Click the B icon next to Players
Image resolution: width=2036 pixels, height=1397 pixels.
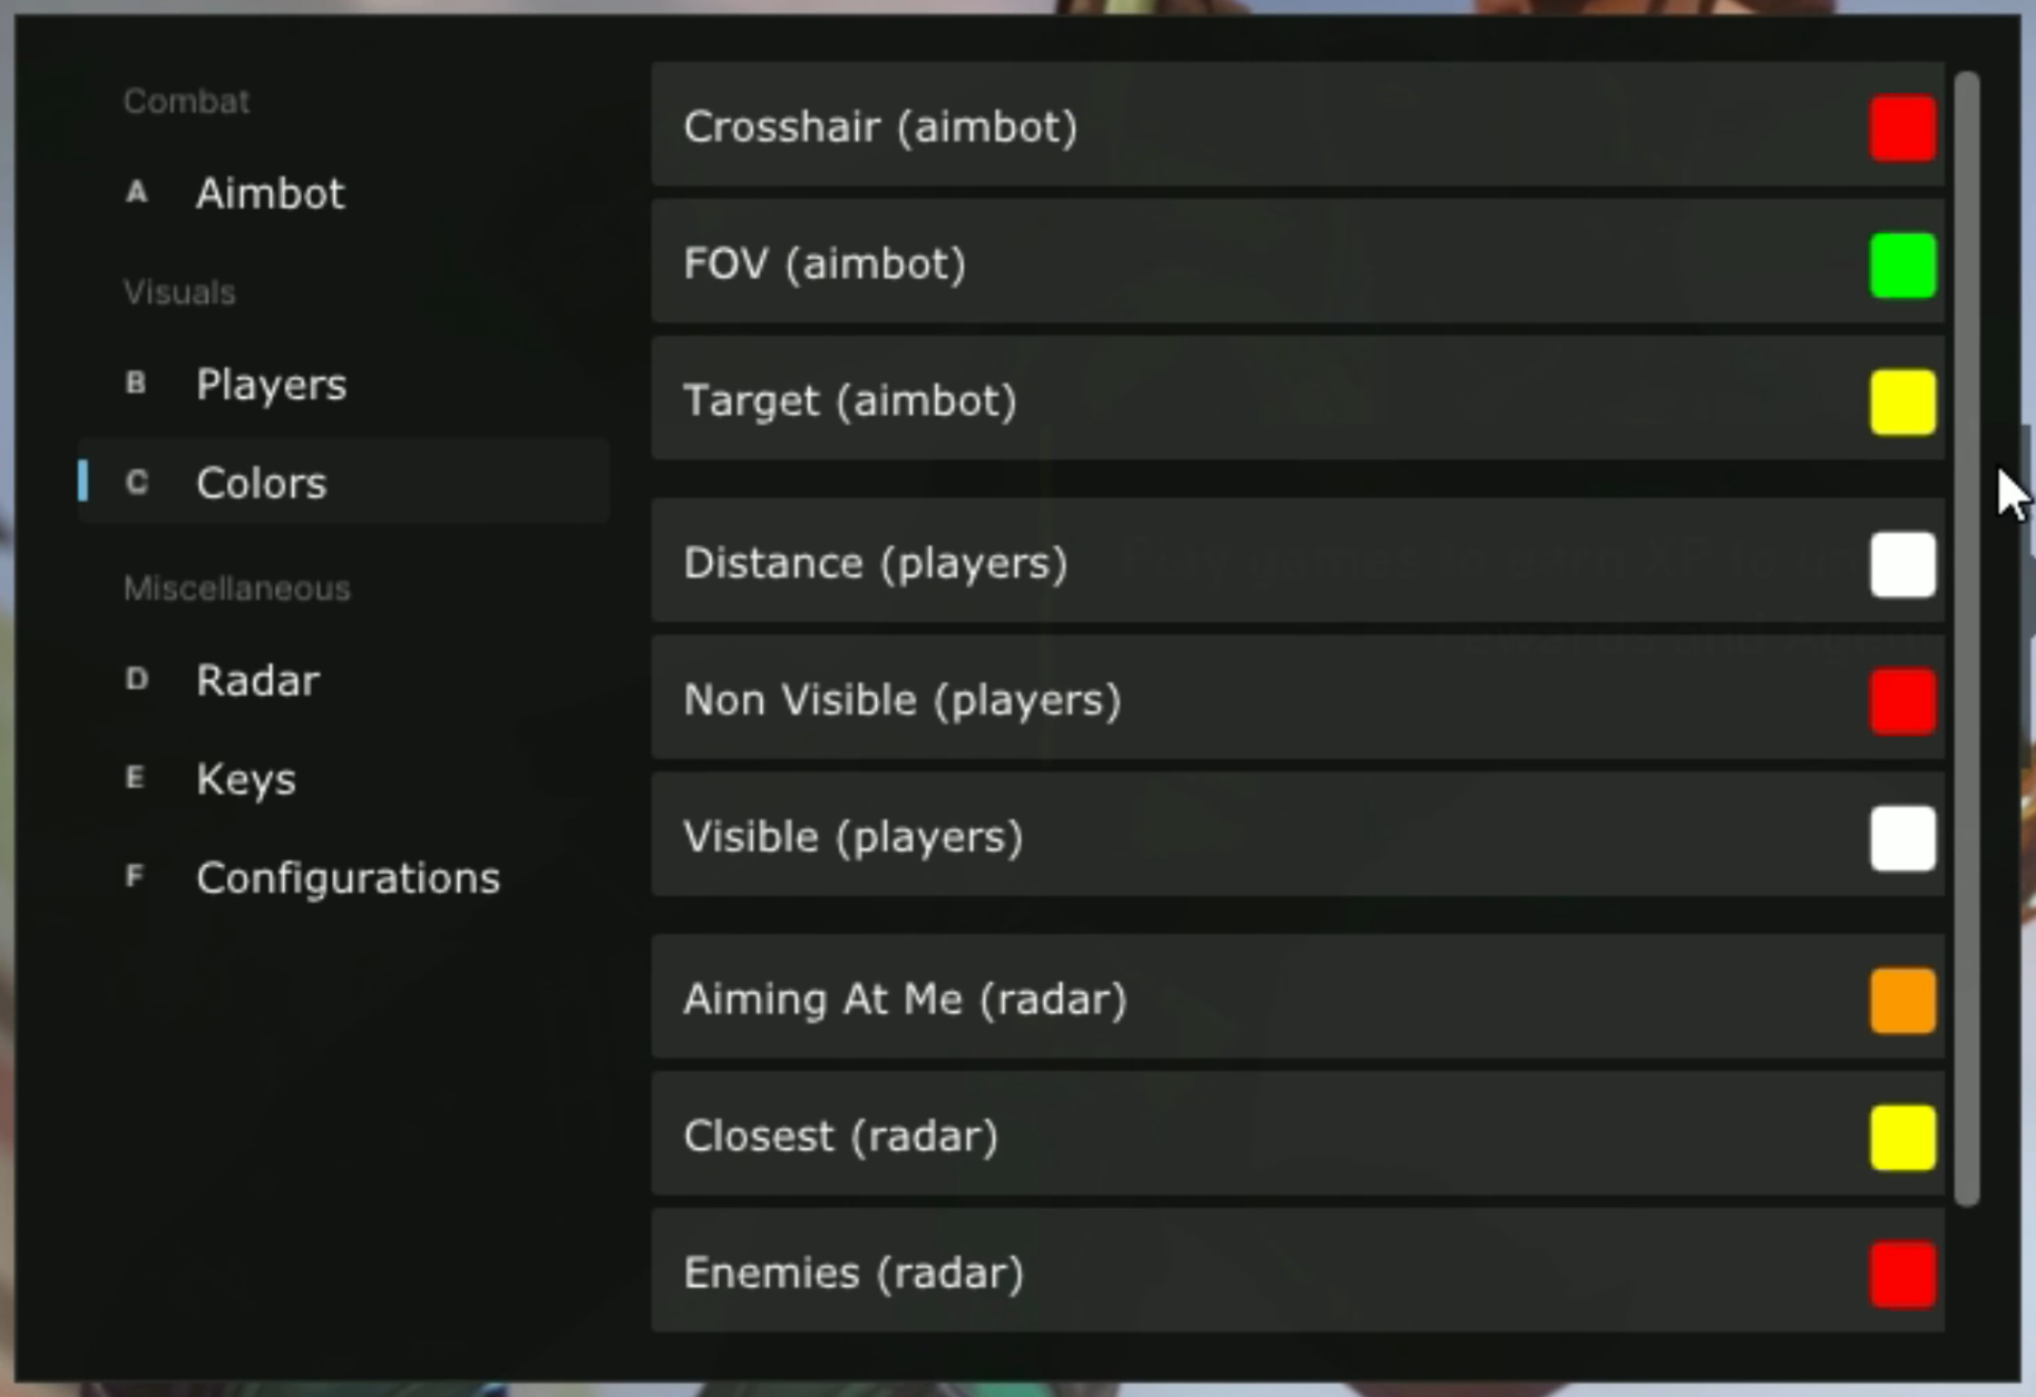pyautogui.click(x=136, y=383)
